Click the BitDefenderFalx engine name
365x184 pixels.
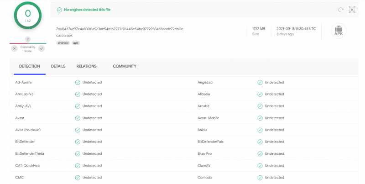click(x=210, y=142)
